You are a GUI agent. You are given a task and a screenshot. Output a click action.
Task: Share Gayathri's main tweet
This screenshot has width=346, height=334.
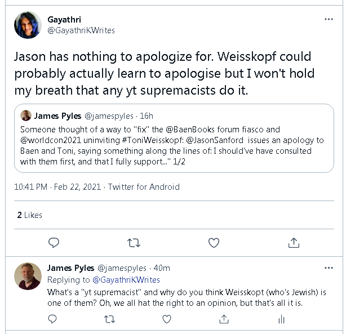(x=294, y=243)
